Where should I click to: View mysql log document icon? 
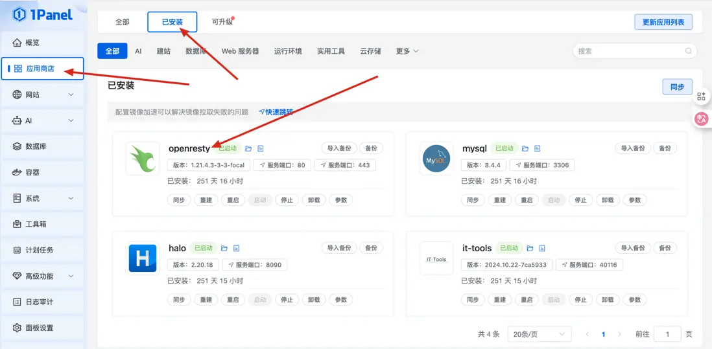click(538, 148)
